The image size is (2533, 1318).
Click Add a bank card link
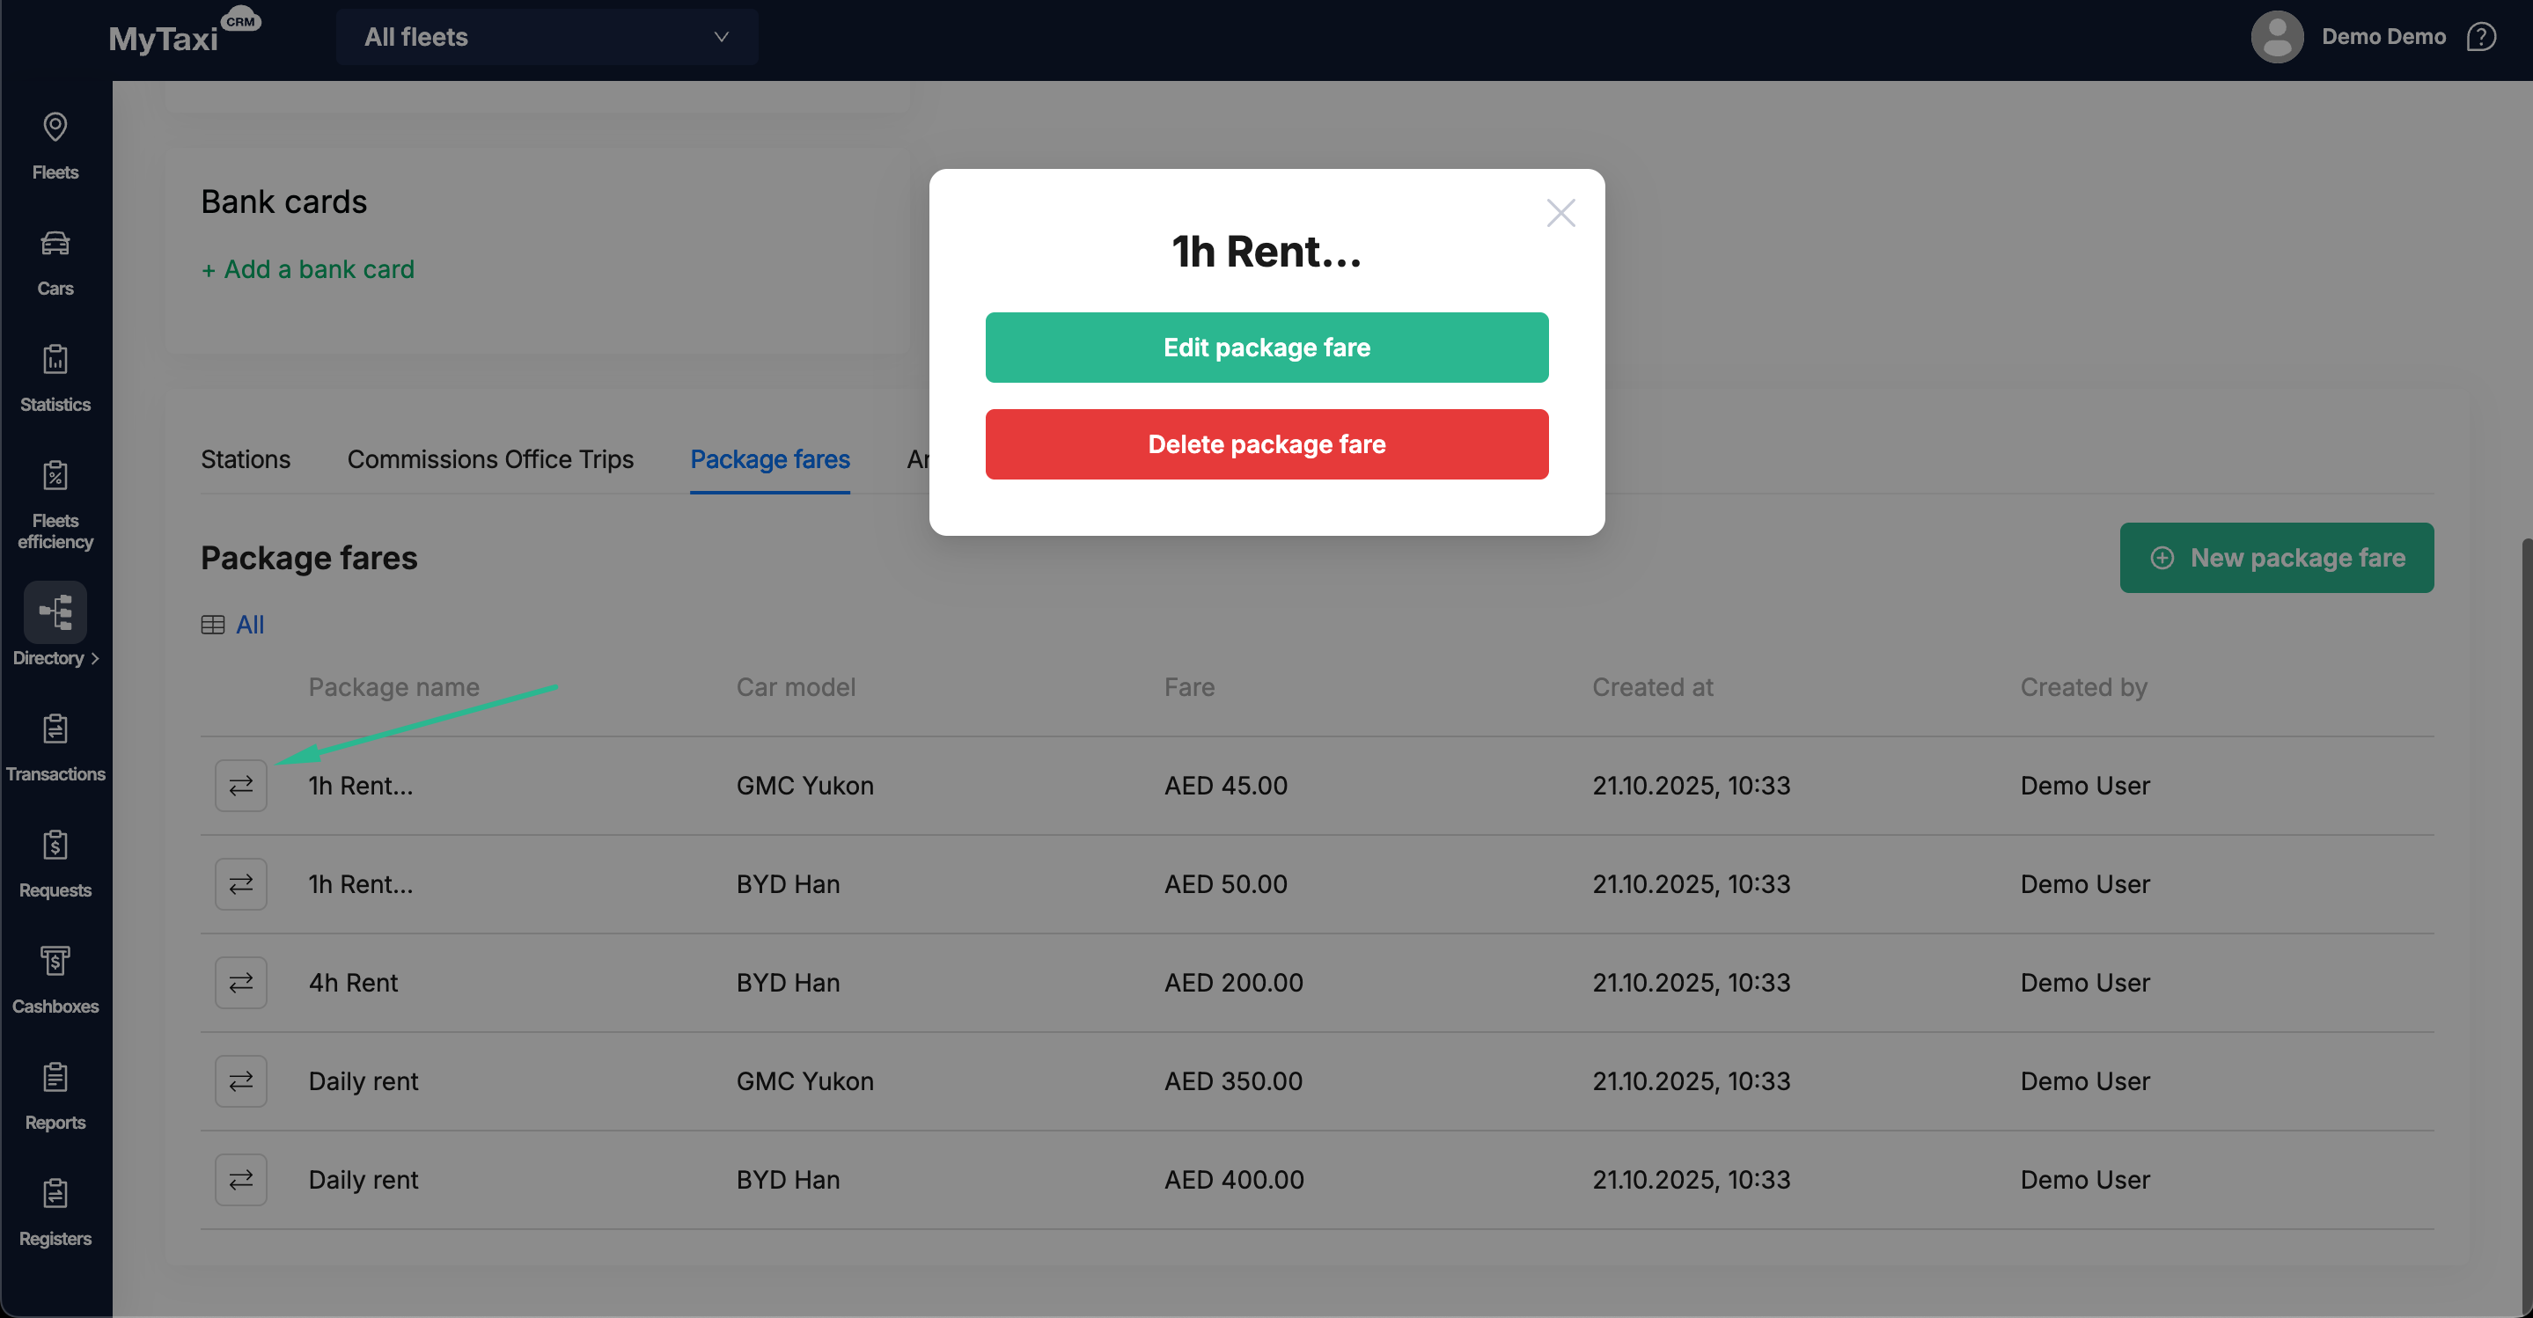click(307, 269)
